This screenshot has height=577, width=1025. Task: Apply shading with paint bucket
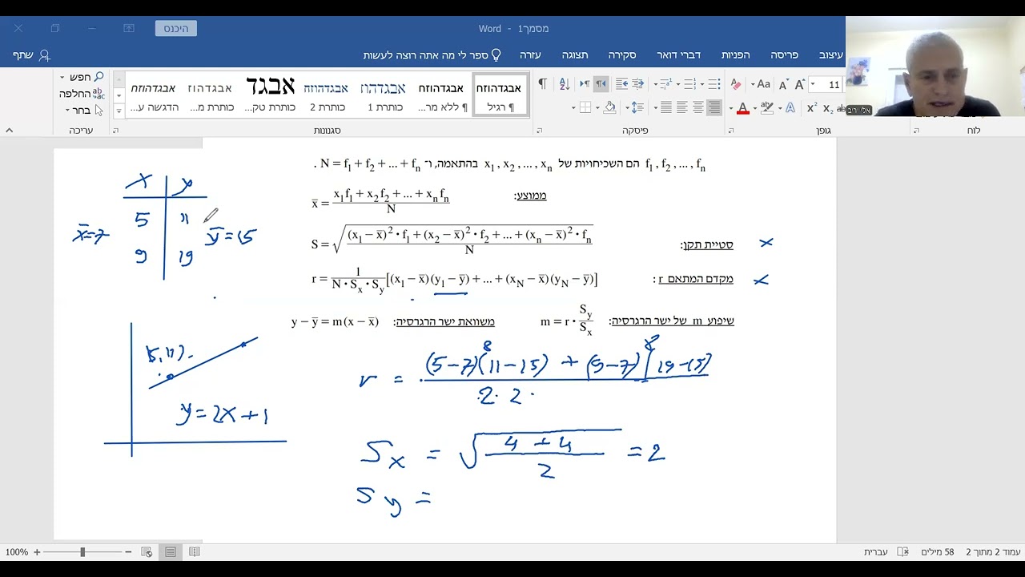pos(610,107)
